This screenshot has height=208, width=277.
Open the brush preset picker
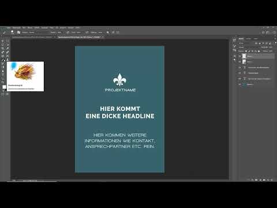[x=12, y=32]
